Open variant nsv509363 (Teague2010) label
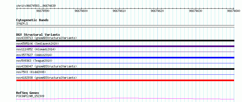This screenshot has height=102, width=242. point(34,61)
